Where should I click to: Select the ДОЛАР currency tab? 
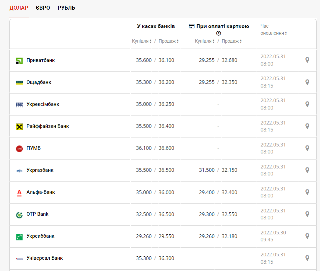(x=19, y=8)
